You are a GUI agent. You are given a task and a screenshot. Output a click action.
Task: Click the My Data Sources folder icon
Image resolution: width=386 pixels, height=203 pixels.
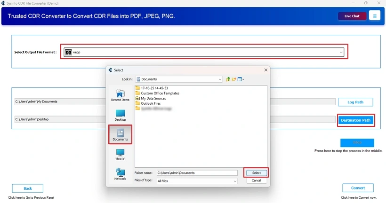[137, 98]
